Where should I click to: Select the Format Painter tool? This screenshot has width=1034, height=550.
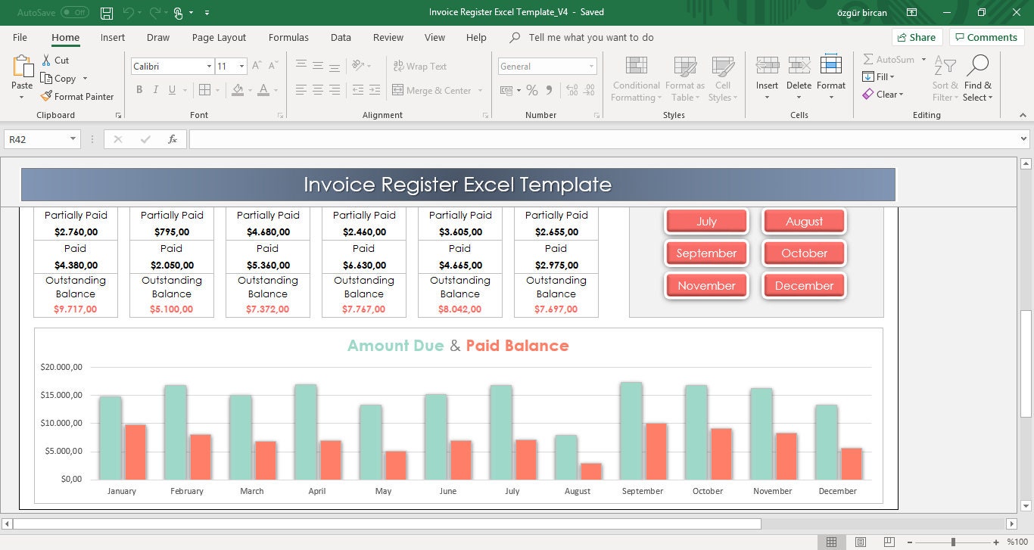point(78,96)
